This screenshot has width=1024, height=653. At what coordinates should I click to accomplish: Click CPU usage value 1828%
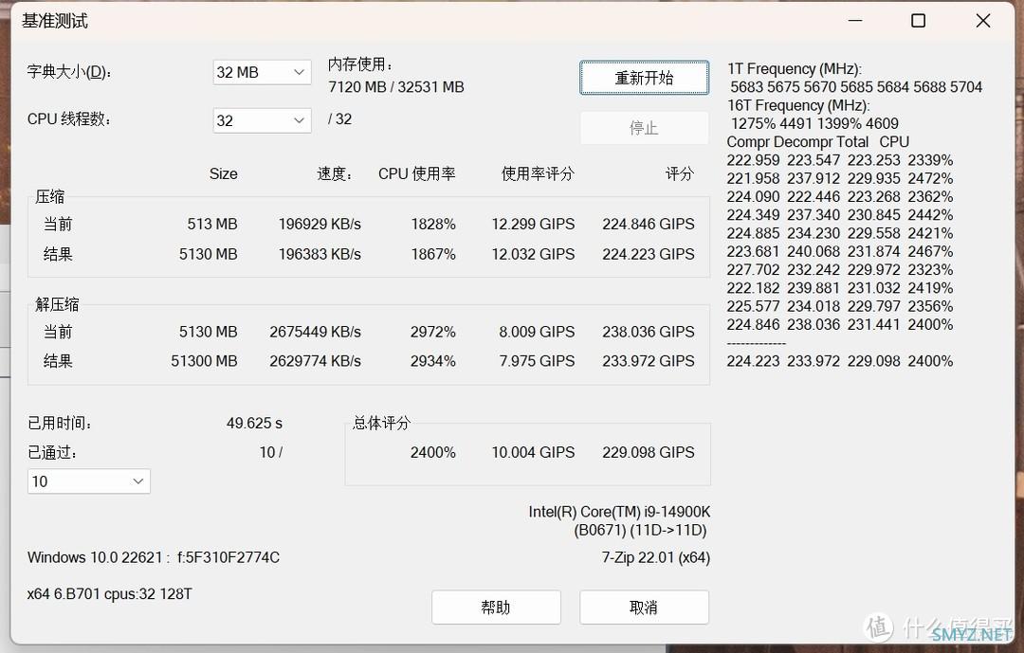coord(433,224)
